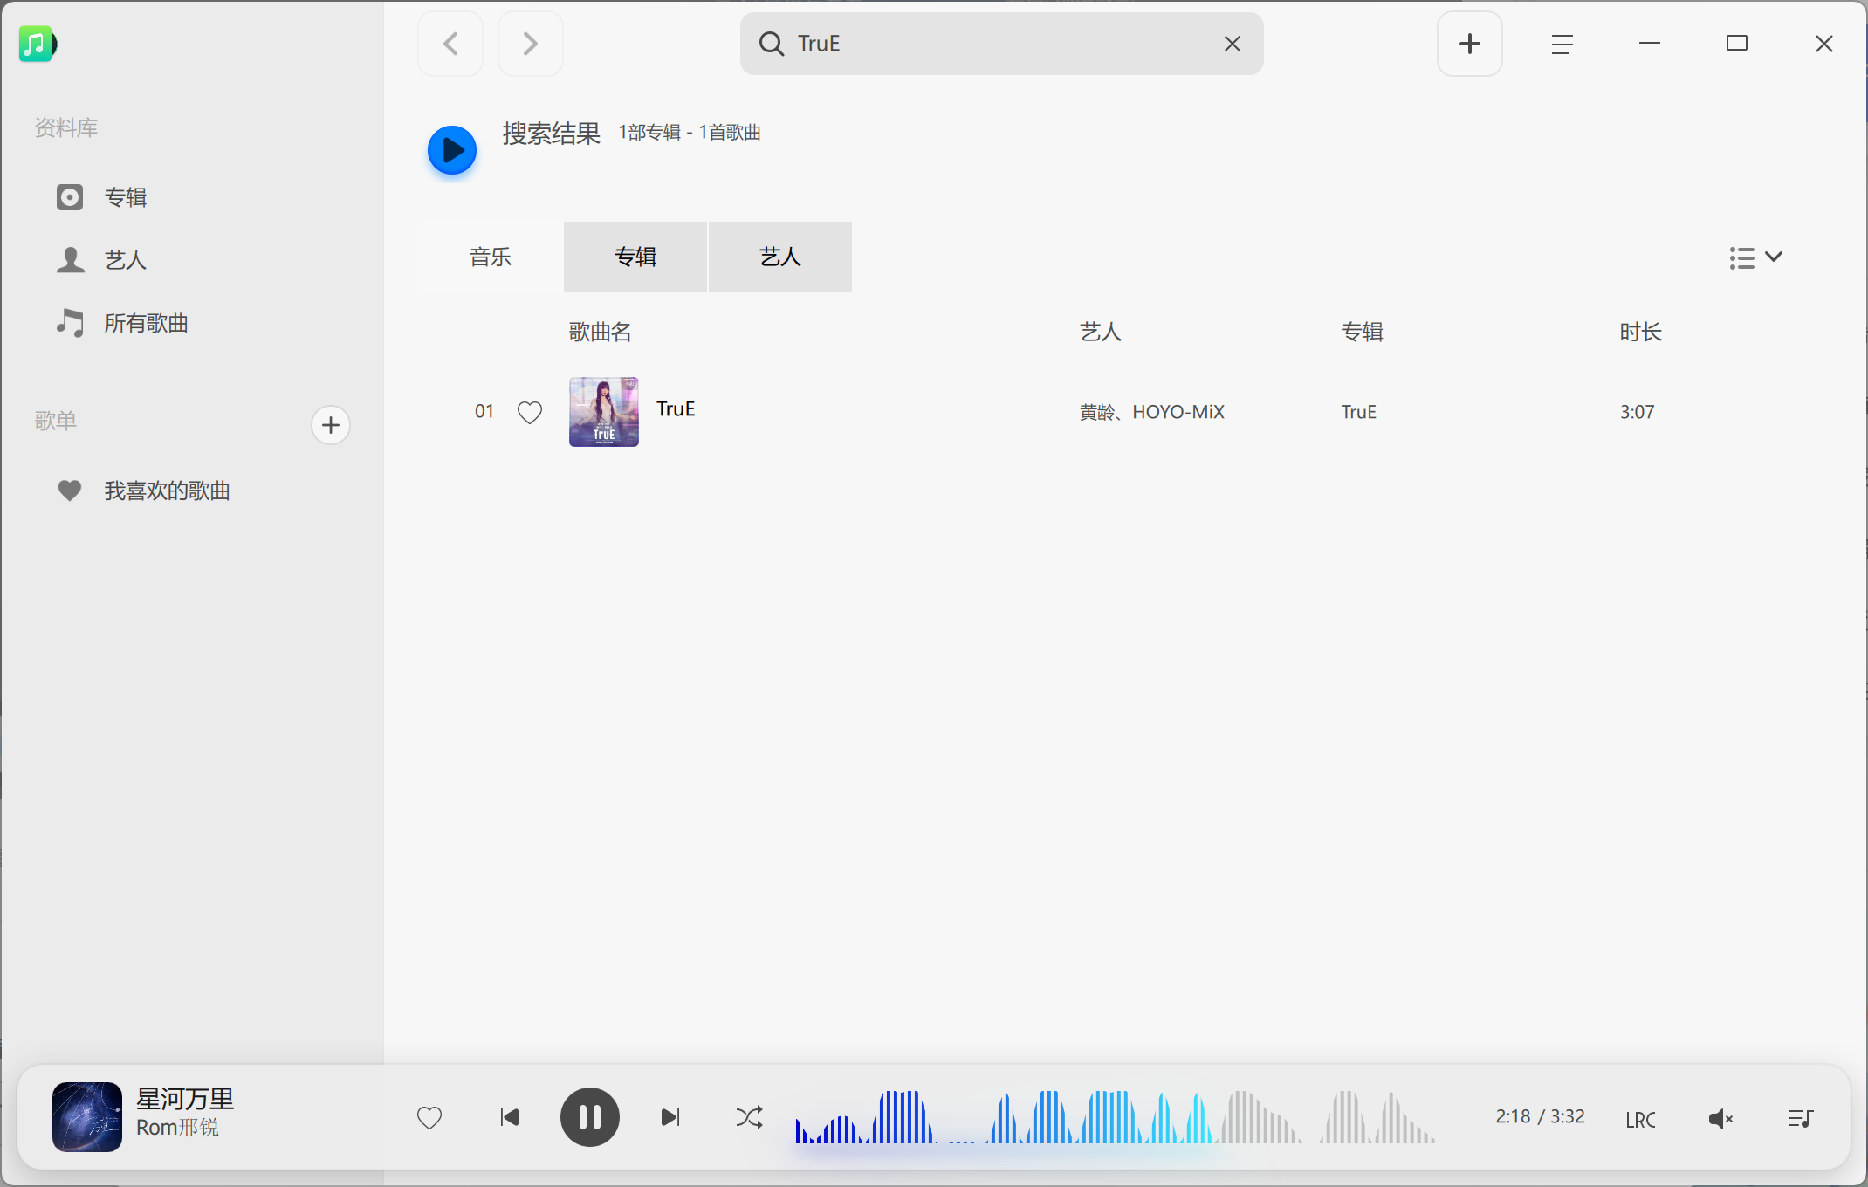The image size is (1868, 1187).
Task: Click the 艺人 column header
Action: 1101,332
